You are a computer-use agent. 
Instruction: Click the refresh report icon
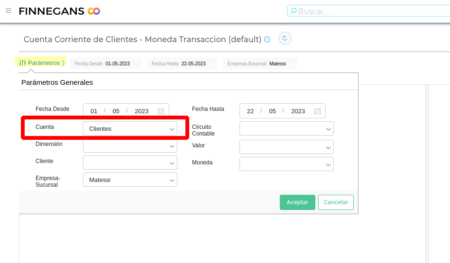click(x=285, y=38)
